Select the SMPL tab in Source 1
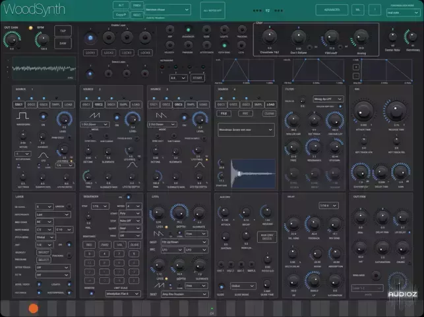The width and height of the screenshot is (424, 317). click(x=56, y=105)
